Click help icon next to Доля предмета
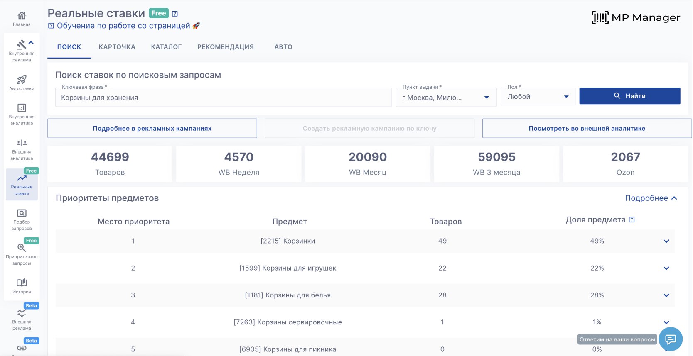The height and width of the screenshot is (356, 693). (632, 220)
